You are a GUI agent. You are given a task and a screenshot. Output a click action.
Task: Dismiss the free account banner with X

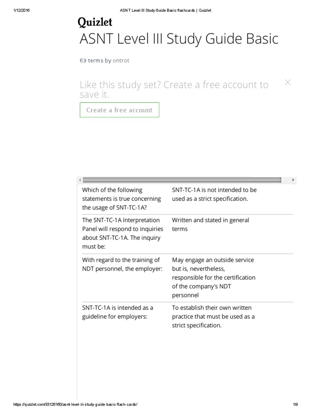(288, 82)
